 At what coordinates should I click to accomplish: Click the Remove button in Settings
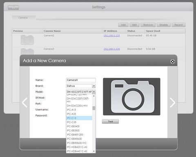coord(148,25)
